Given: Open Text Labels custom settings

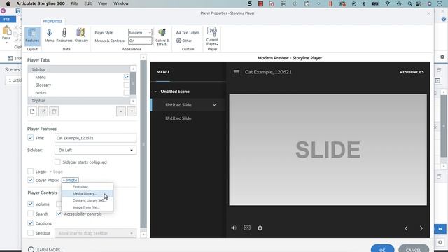Looking at the screenshot, I should 188,33.
